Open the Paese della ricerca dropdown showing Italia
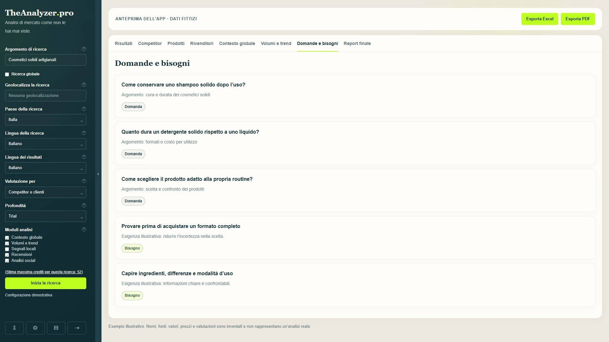Viewport: 609px width, 342px height. point(46,120)
